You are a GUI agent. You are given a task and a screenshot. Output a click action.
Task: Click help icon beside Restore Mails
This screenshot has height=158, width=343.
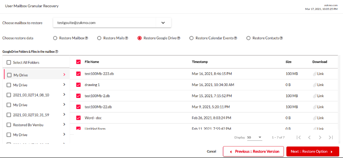point(127,38)
